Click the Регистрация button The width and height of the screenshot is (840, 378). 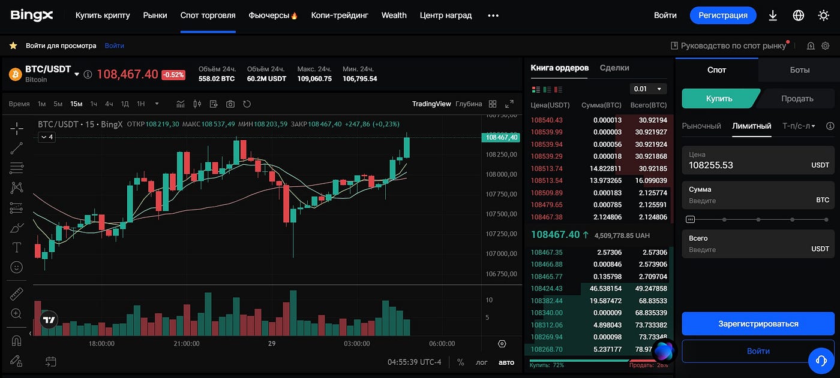point(723,16)
